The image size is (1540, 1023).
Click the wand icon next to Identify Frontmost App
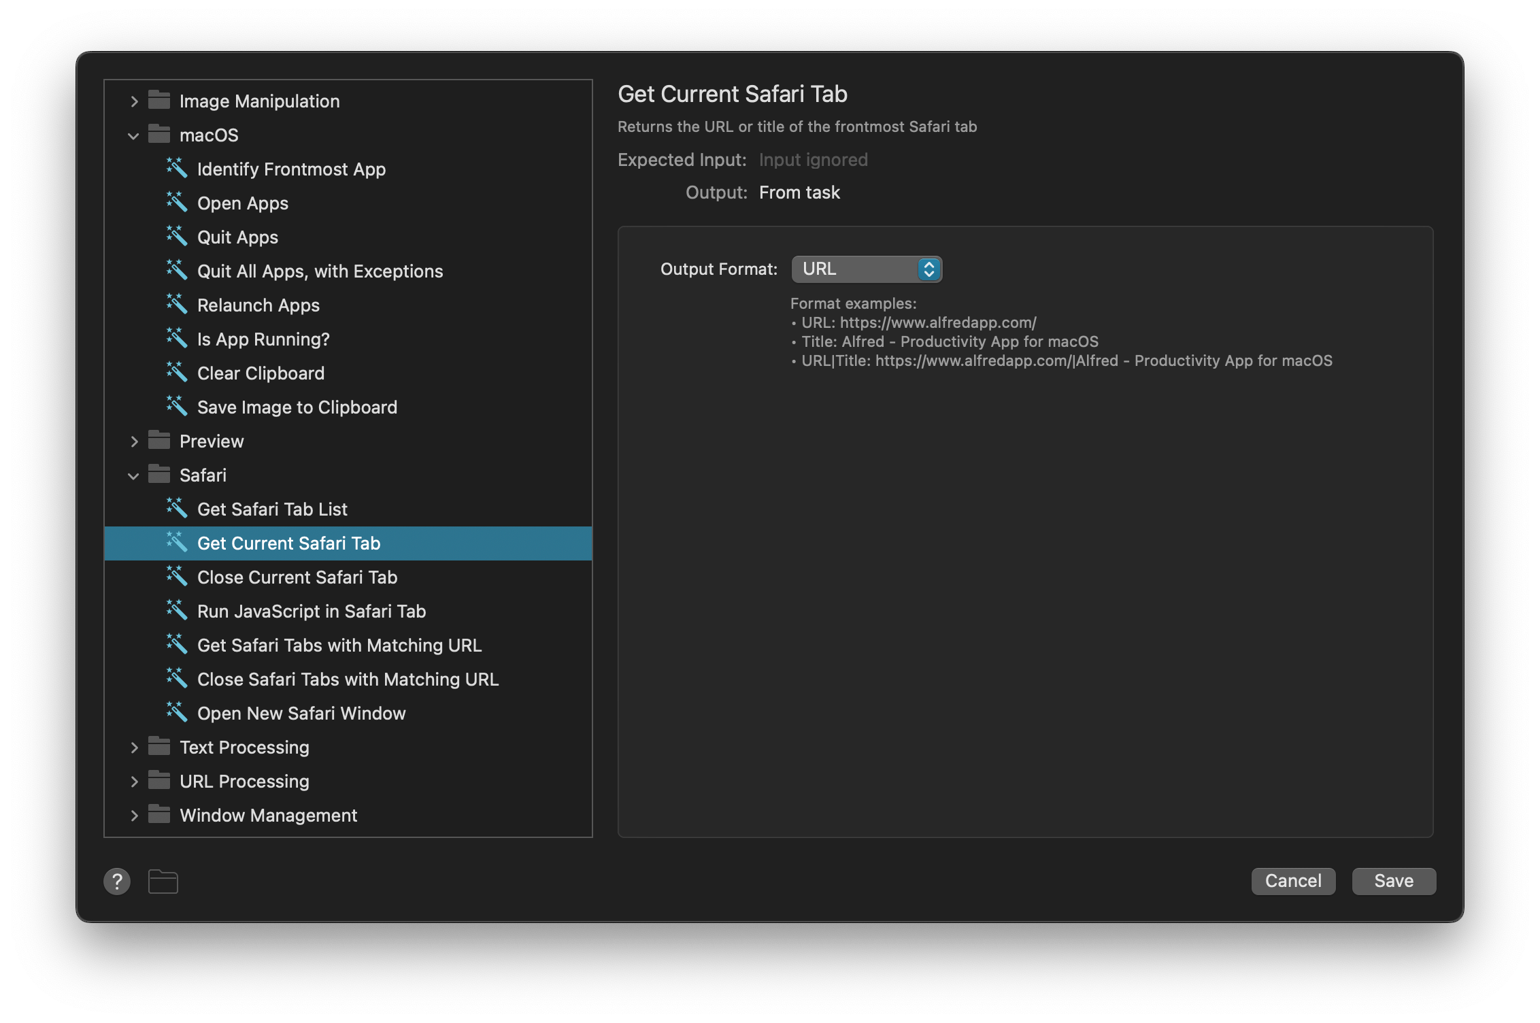tap(177, 169)
